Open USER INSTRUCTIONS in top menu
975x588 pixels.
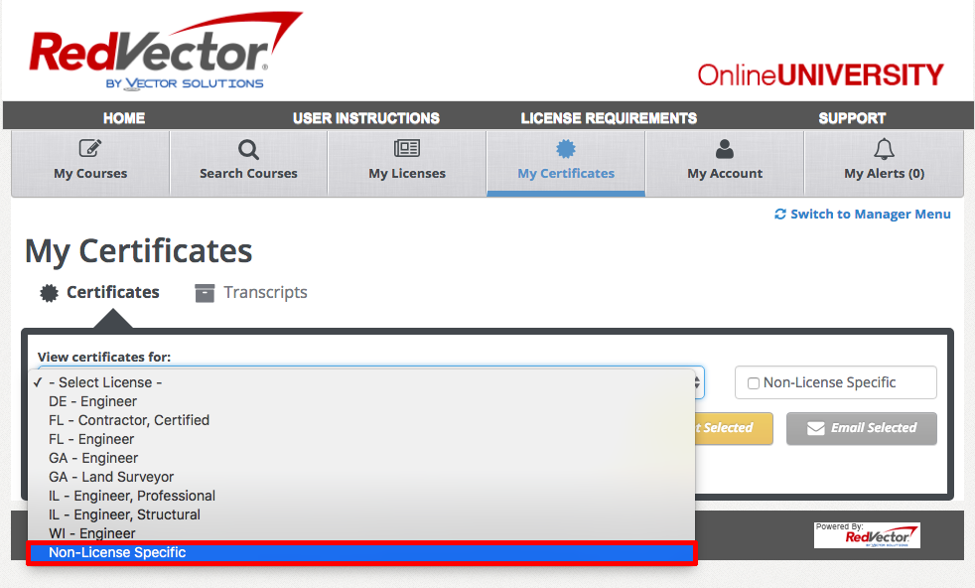tap(366, 118)
